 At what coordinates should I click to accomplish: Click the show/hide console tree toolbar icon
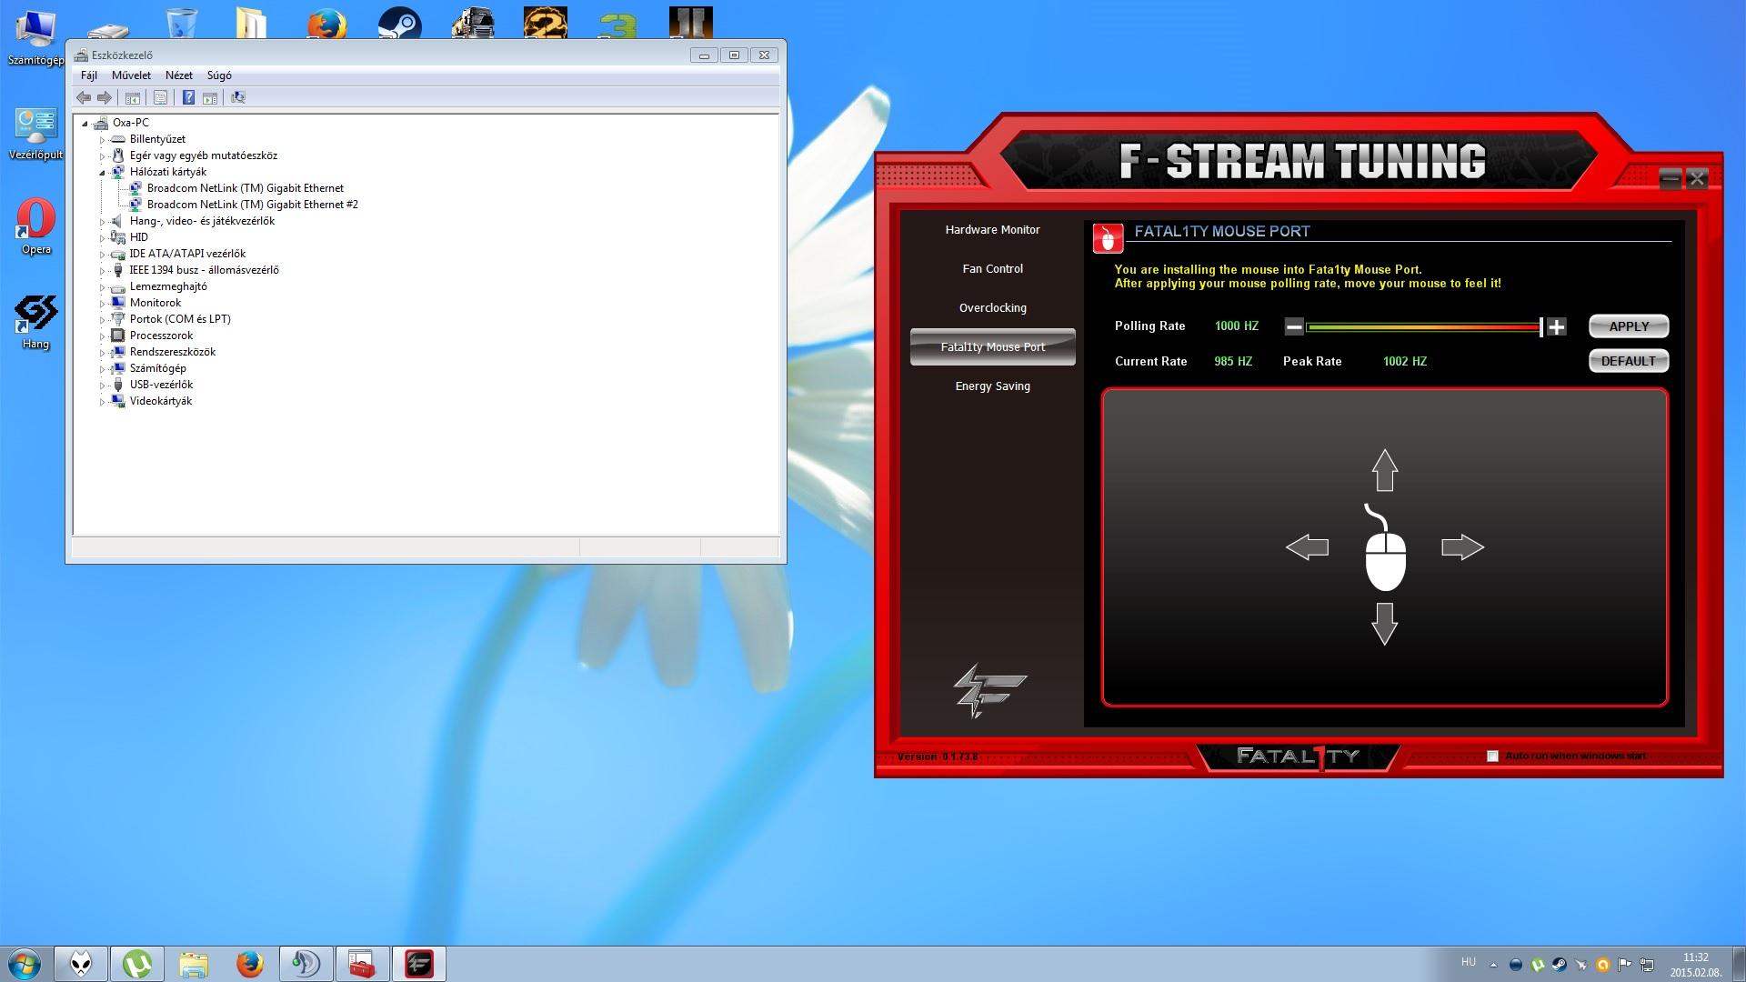tap(132, 97)
